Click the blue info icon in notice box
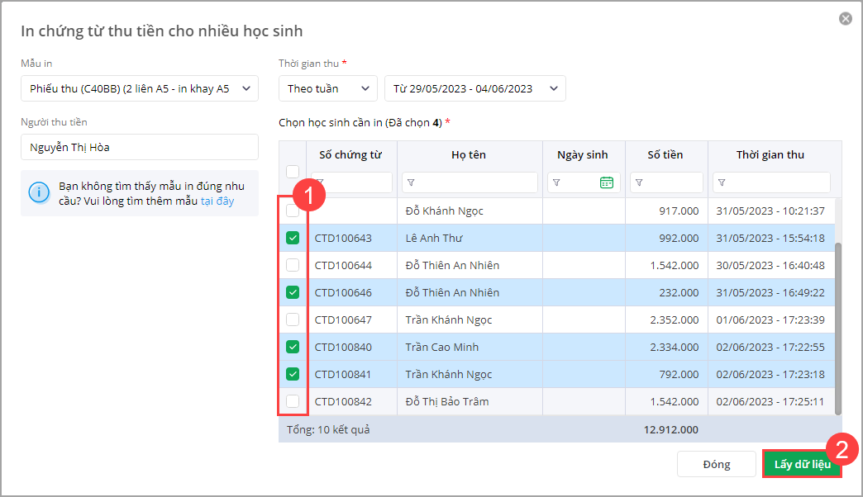863x497 pixels. click(x=39, y=193)
